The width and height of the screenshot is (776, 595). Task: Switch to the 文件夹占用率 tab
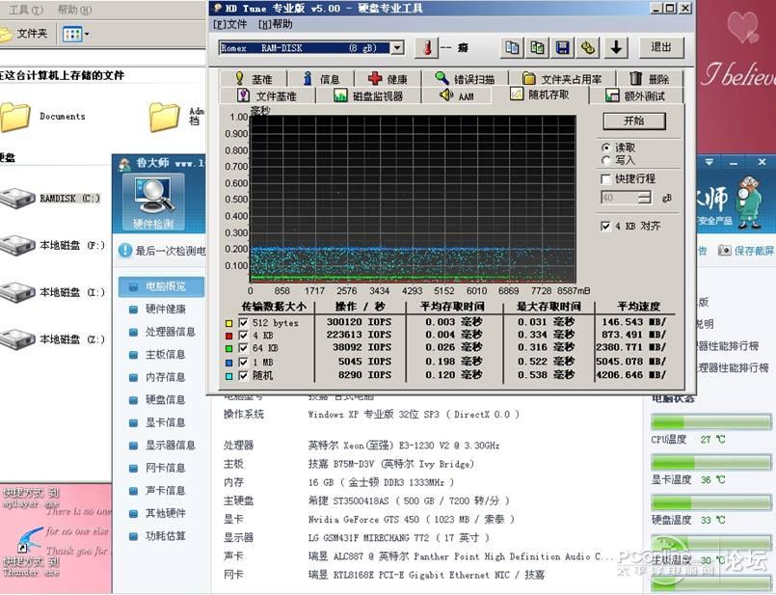point(562,79)
